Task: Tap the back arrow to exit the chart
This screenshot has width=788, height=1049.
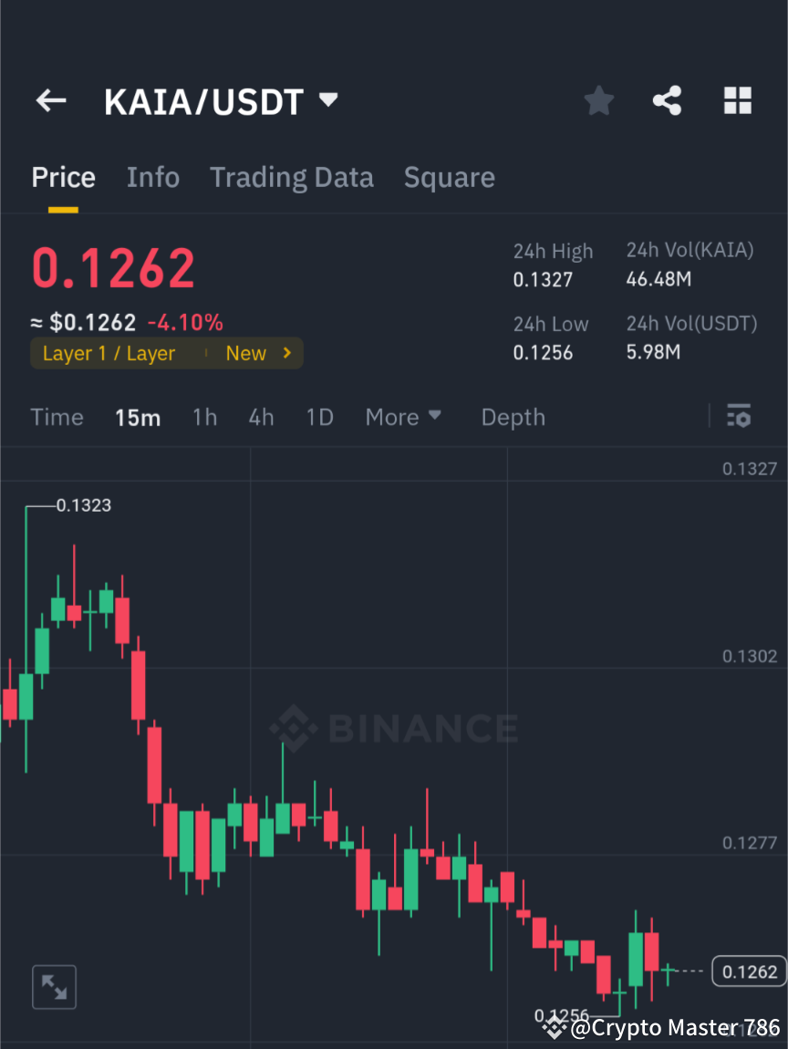Action: point(50,100)
